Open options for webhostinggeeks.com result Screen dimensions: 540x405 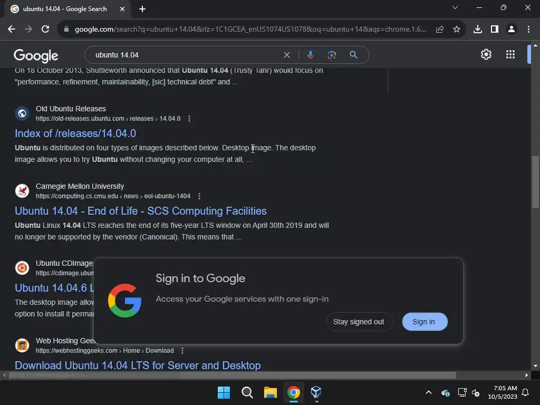click(182, 351)
